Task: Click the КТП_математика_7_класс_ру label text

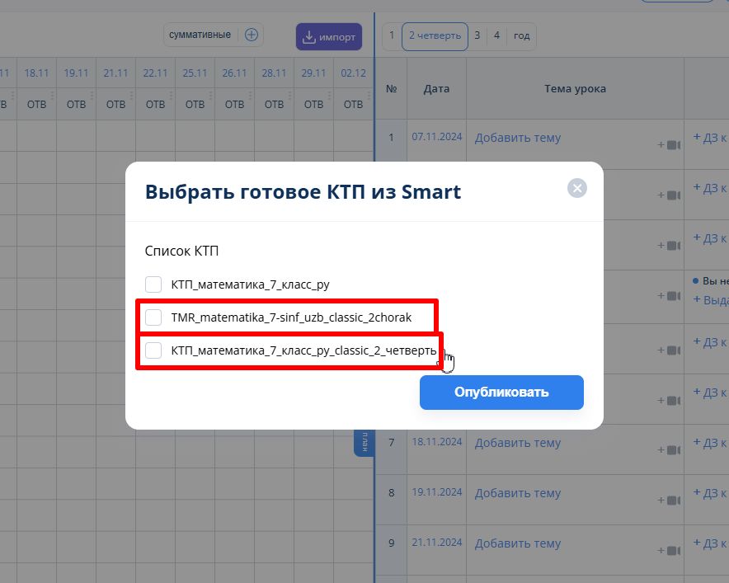Action: coord(250,284)
